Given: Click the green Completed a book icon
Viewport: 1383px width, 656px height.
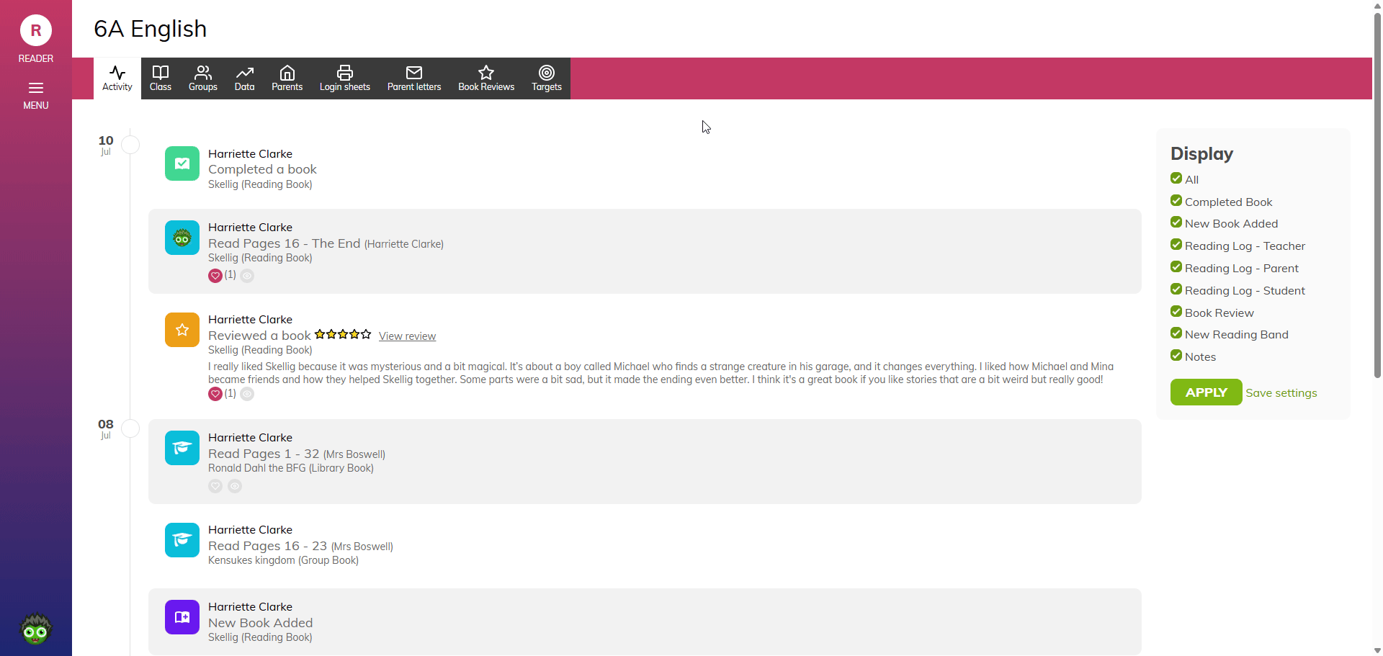Looking at the screenshot, I should [x=182, y=163].
